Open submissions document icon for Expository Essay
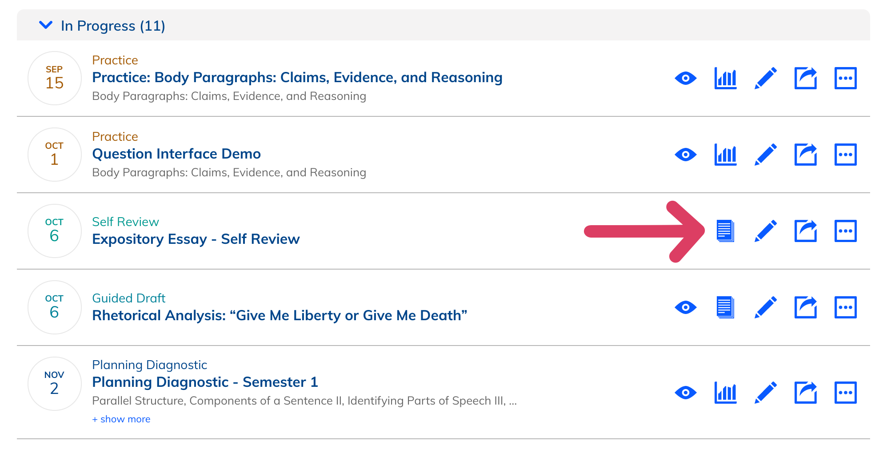 click(x=725, y=231)
